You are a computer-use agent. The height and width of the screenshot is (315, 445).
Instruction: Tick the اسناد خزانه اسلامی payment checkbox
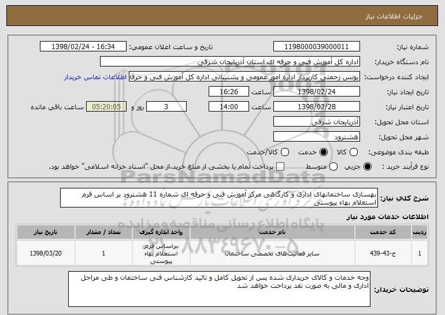pyautogui.click(x=280, y=166)
